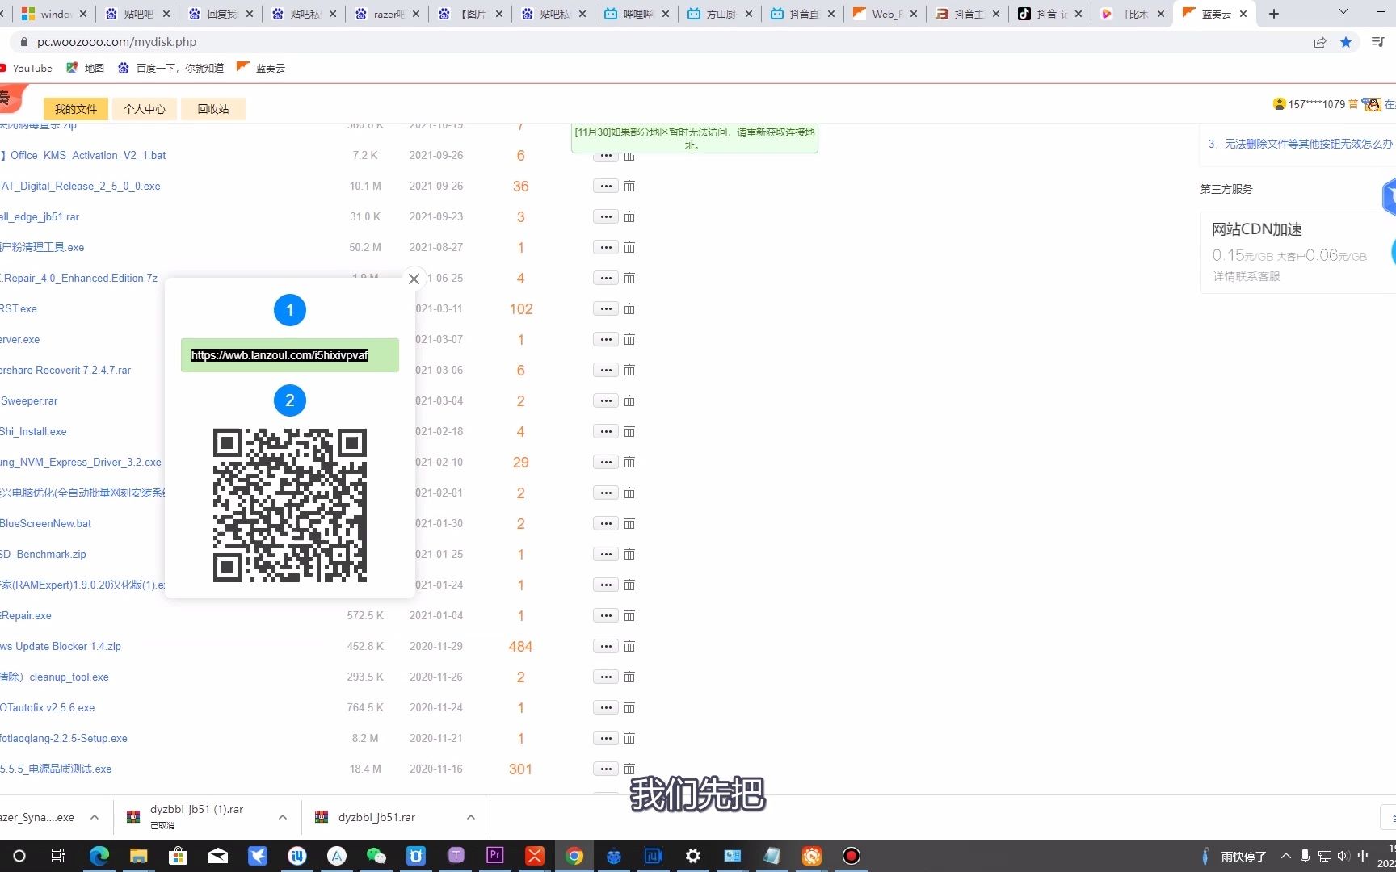Expand options for dyzbbl_jb51.rar download
The height and width of the screenshot is (872, 1396).
click(x=470, y=817)
